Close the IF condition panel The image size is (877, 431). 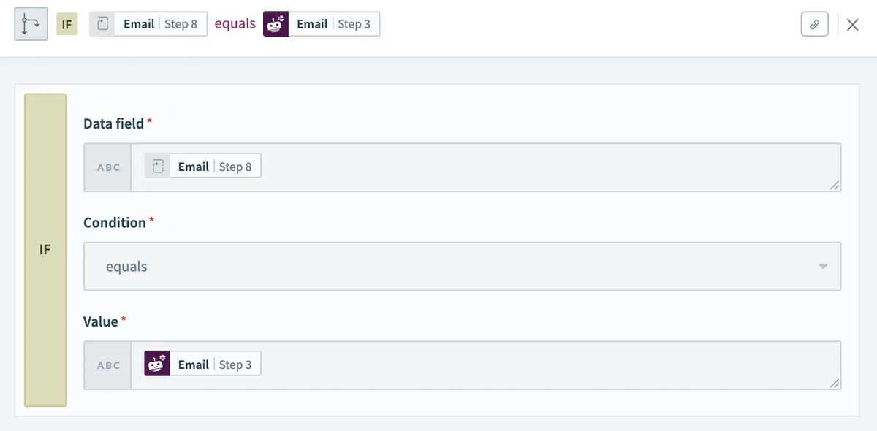point(852,25)
